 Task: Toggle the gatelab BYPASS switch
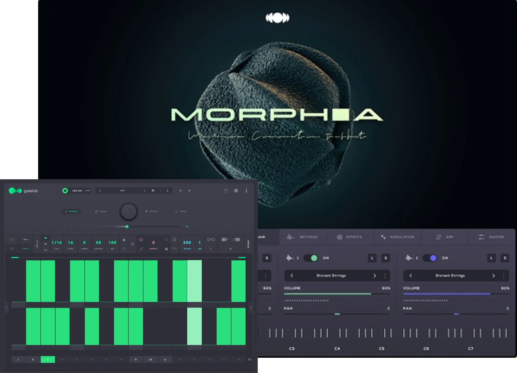[x=248, y=244]
